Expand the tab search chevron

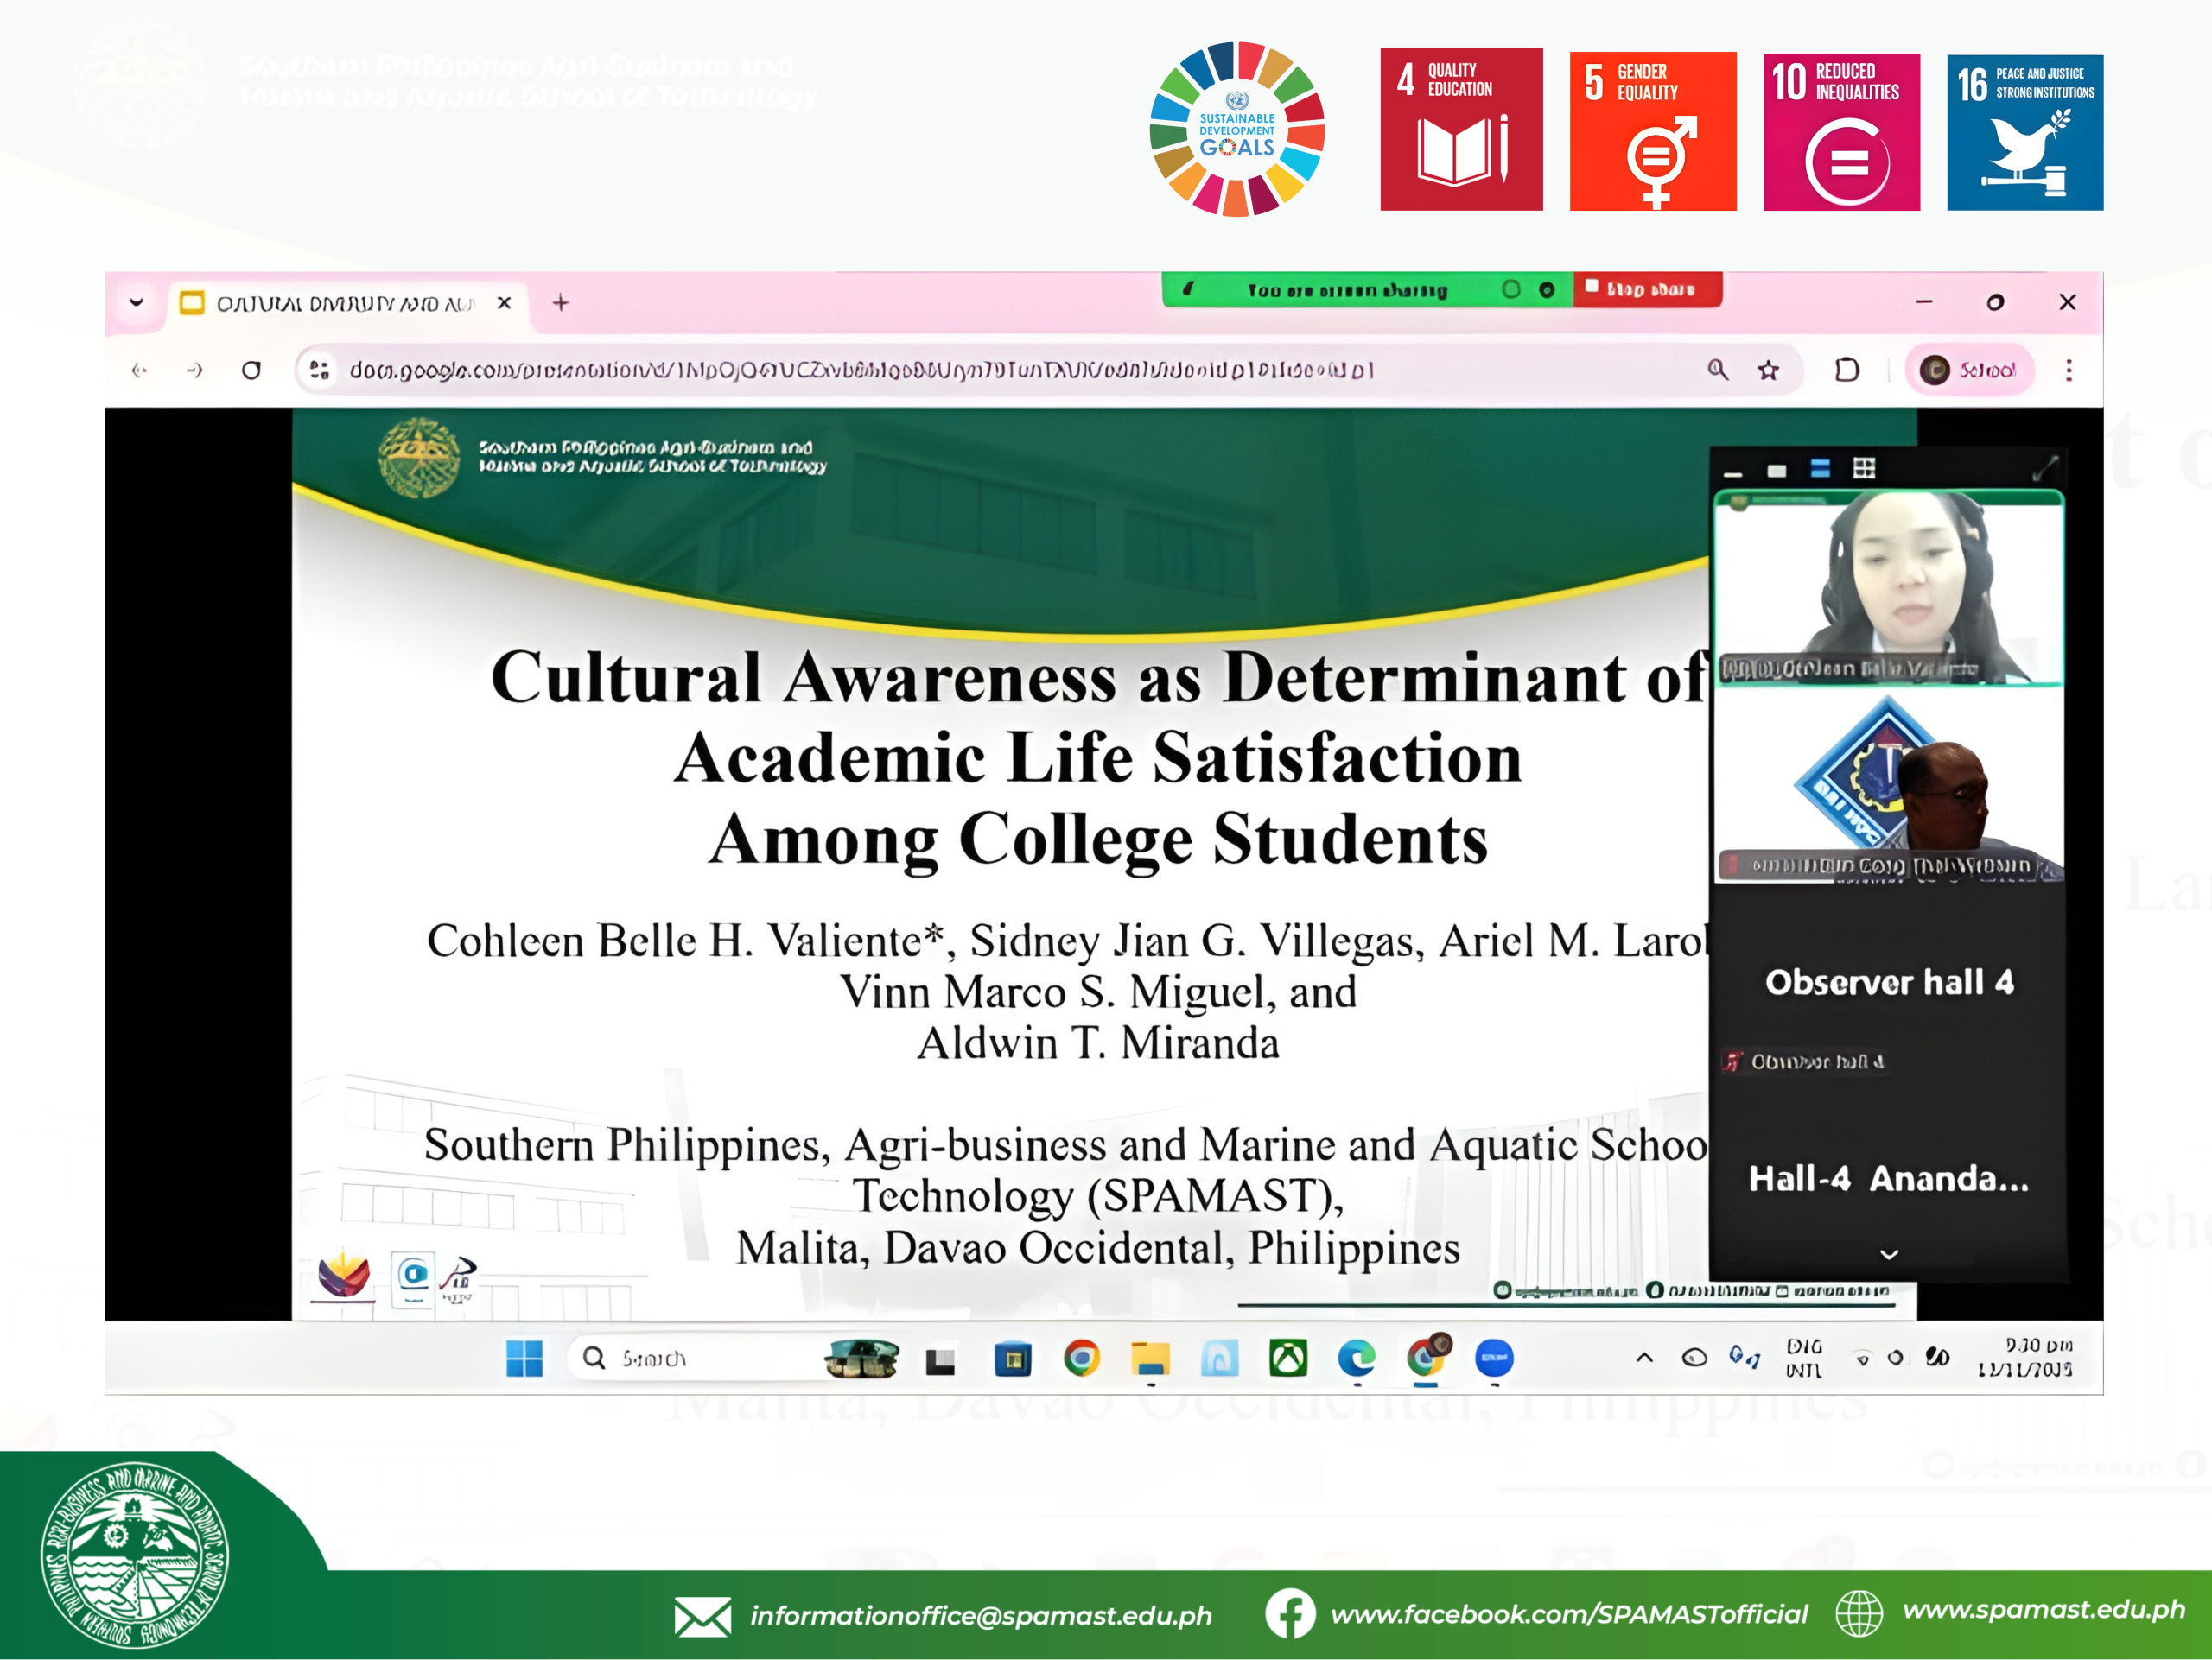(137, 303)
